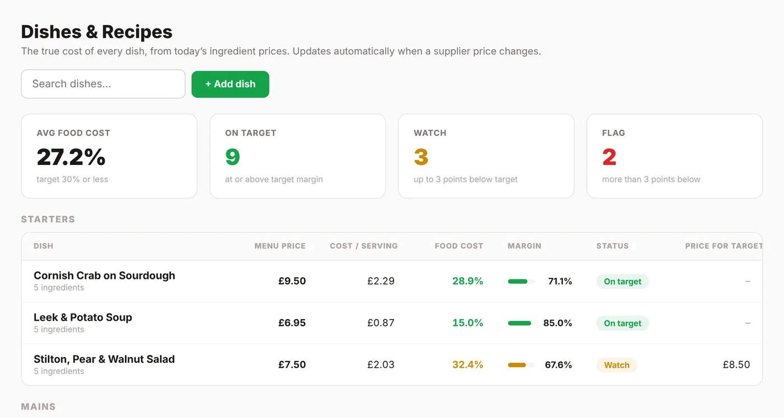Viewport: 784px width, 418px height.
Task: Click the 67.6% margin bar for Stilton Salad
Action: pos(521,365)
